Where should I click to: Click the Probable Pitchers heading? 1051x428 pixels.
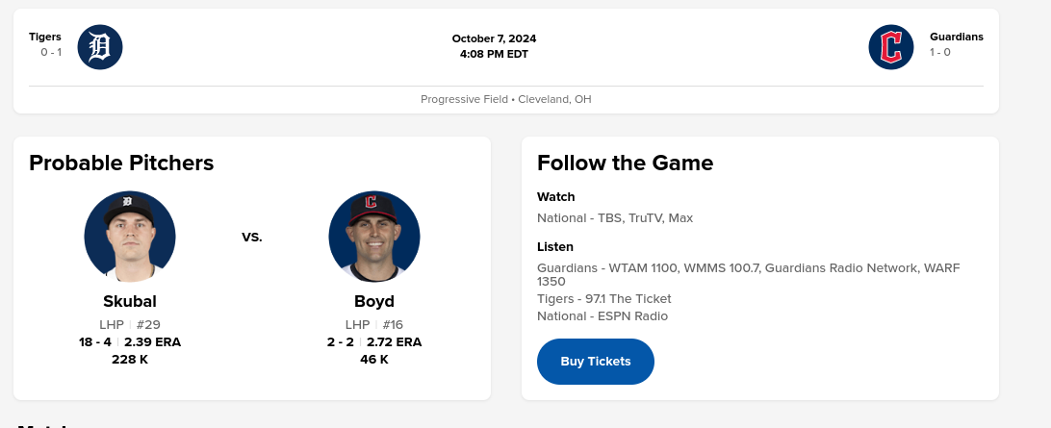tap(121, 163)
